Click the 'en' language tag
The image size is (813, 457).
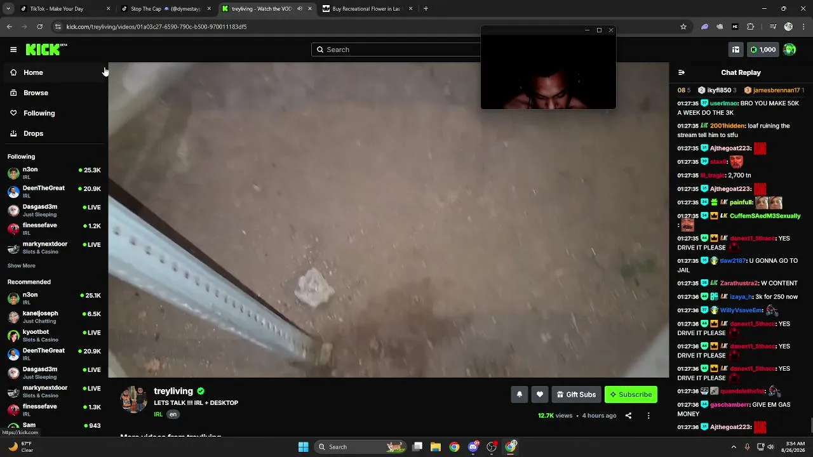(173, 414)
